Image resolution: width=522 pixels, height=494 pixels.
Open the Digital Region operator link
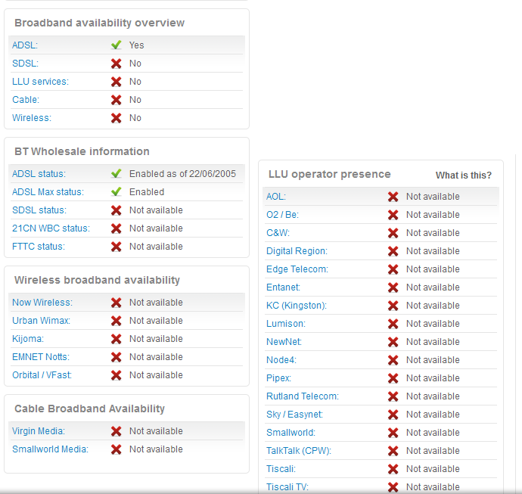pyautogui.click(x=297, y=251)
